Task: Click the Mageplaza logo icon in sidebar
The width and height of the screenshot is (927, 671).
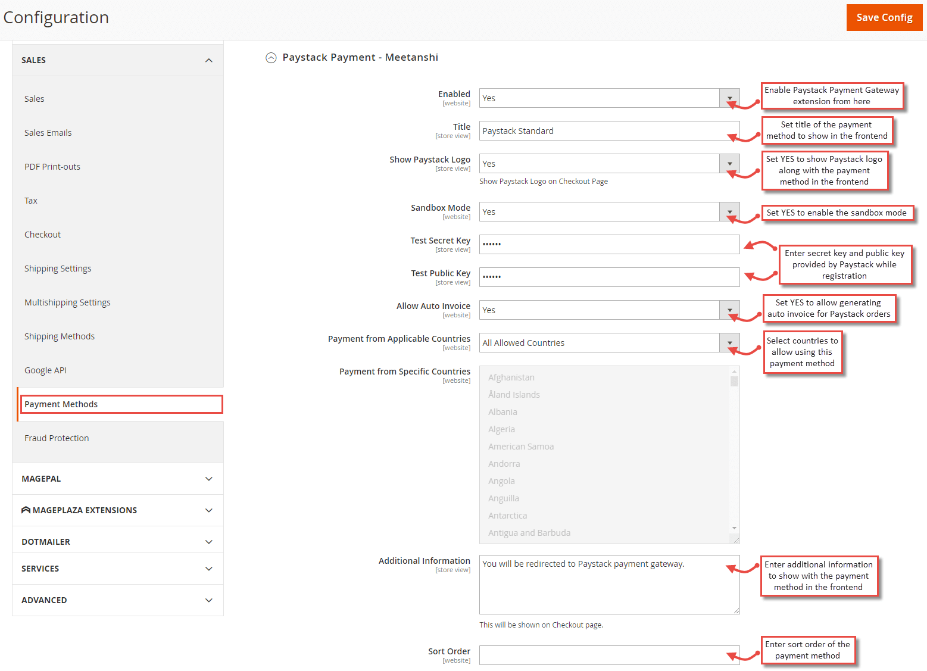Action: point(26,510)
